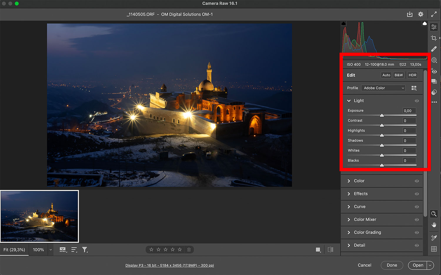Toggle full screen mode icon
Image resolution: width=441 pixels, height=275 pixels.
434,14
